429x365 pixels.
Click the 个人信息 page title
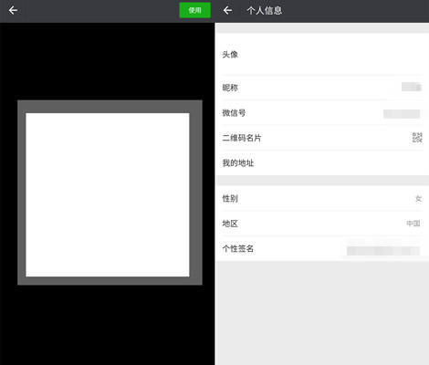point(265,11)
